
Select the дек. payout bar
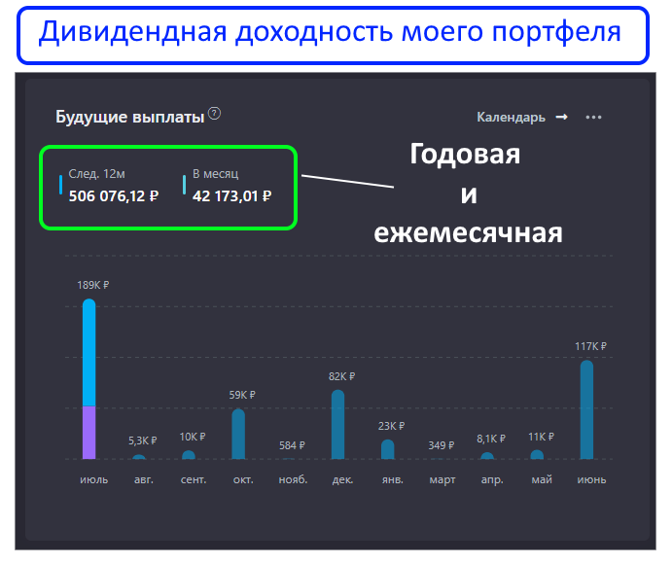coord(337,424)
